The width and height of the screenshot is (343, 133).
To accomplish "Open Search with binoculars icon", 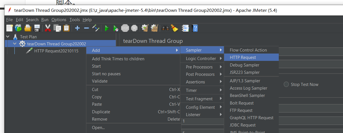I will click(165, 28).
